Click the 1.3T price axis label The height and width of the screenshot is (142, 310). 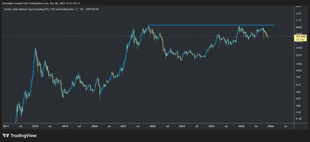tap(299, 20)
